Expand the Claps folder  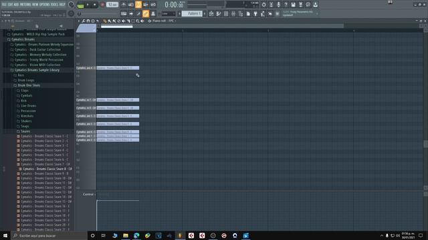point(25,91)
